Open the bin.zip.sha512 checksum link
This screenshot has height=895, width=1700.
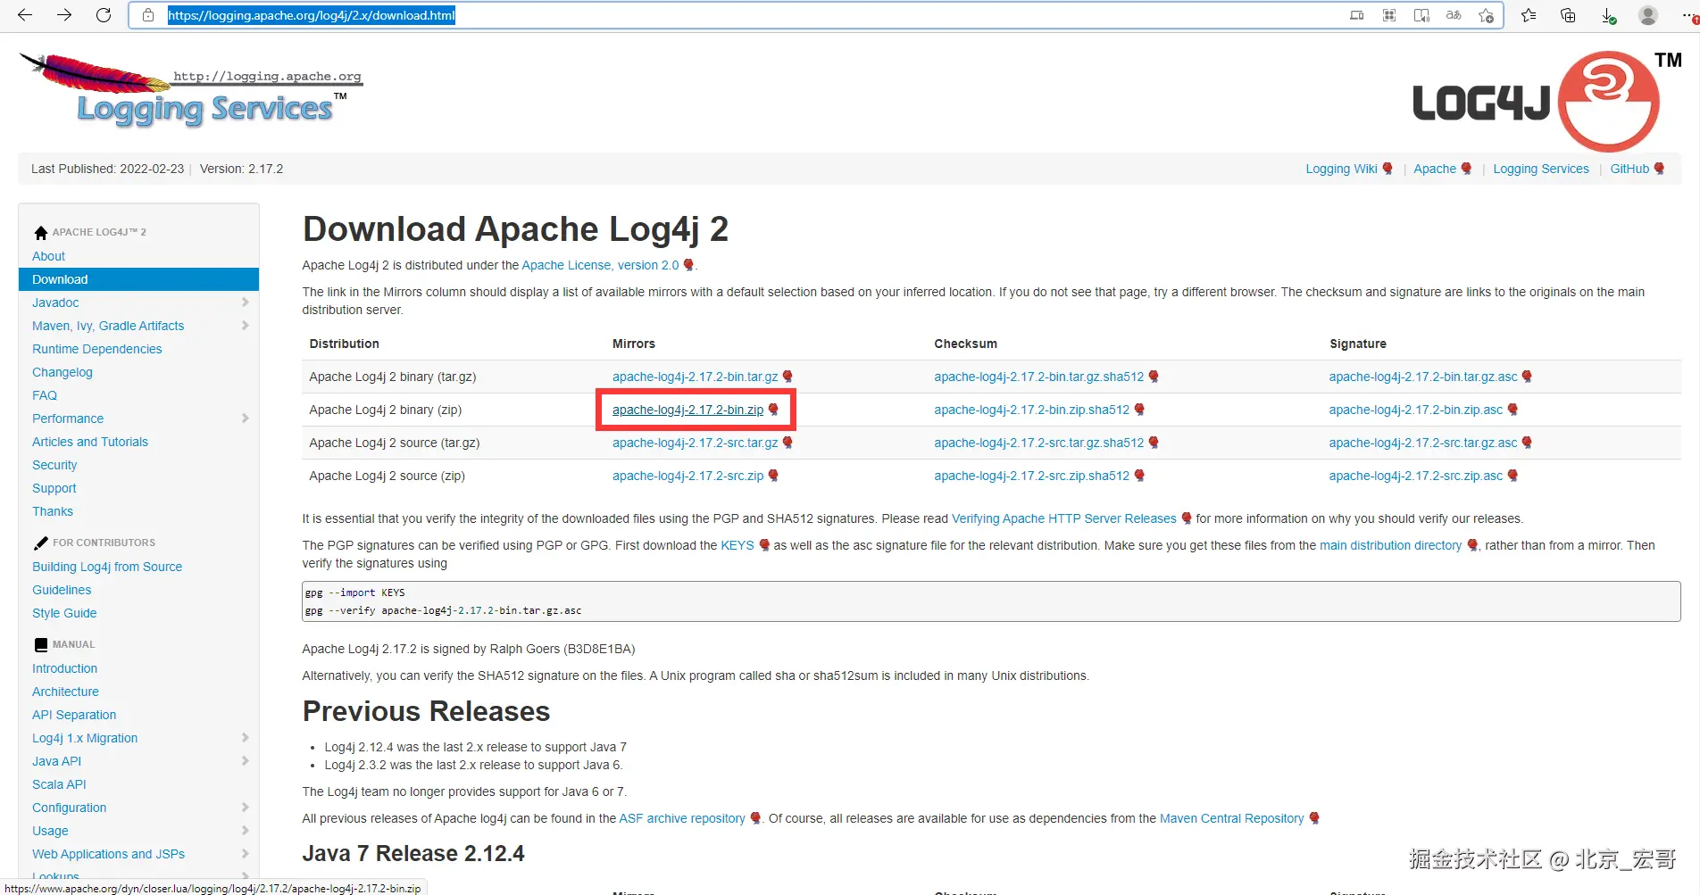pyautogui.click(x=1031, y=410)
